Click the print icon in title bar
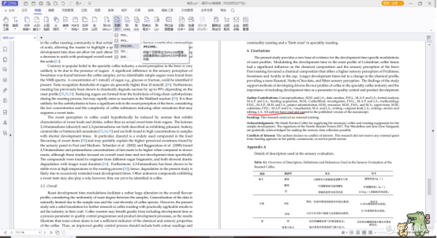437x238 pixels. tap(41, 3)
